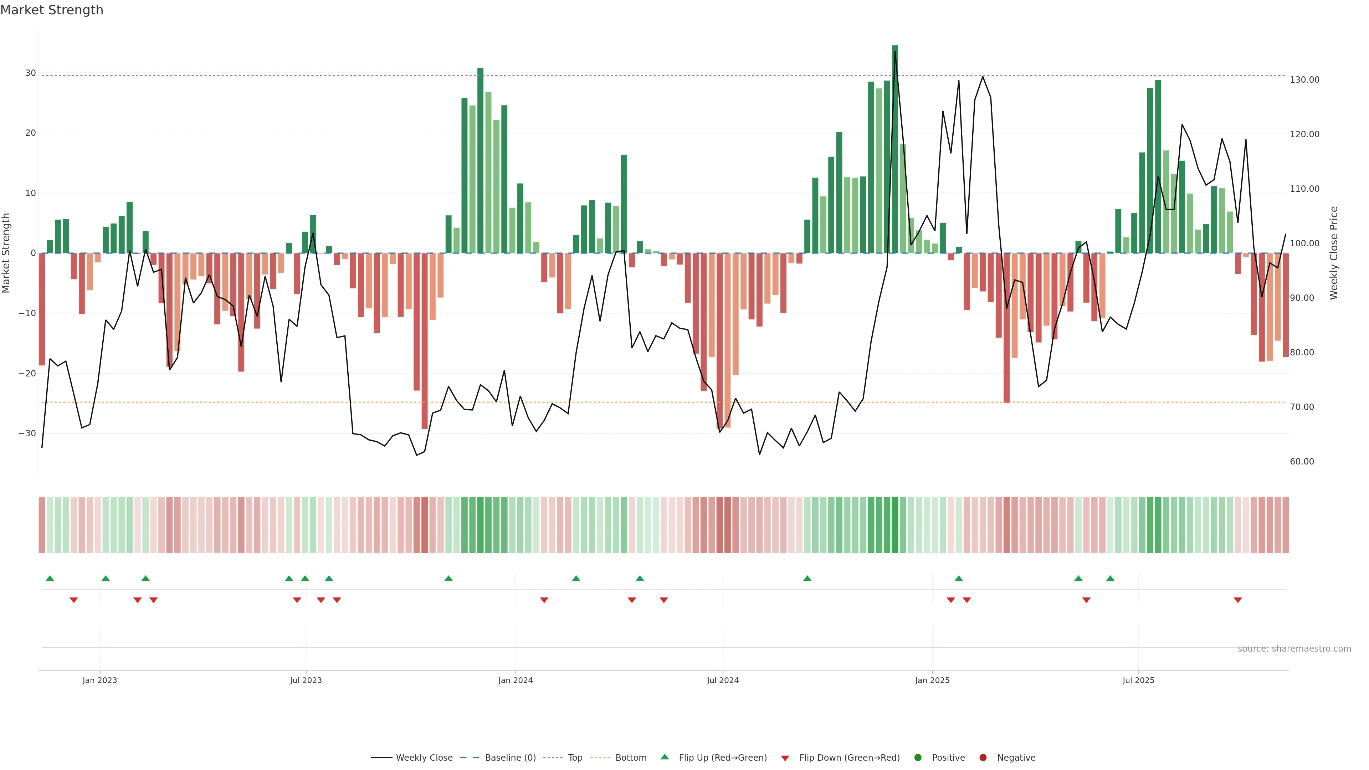The image size is (1369, 770).
Task: Click the source: sharemaestro.com text
Action: (x=1294, y=648)
